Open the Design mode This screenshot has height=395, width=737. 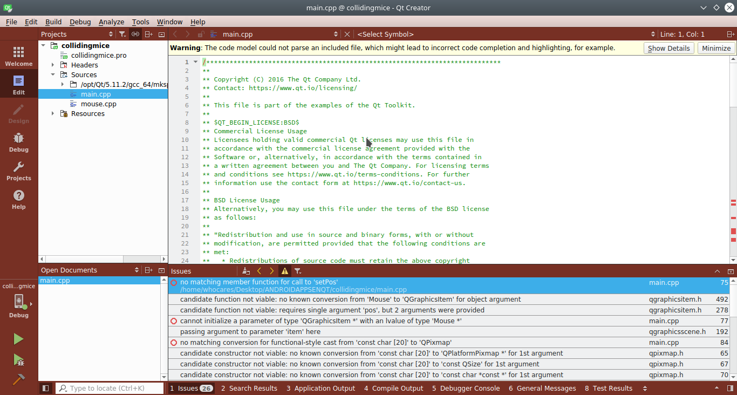(x=19, y=113)
